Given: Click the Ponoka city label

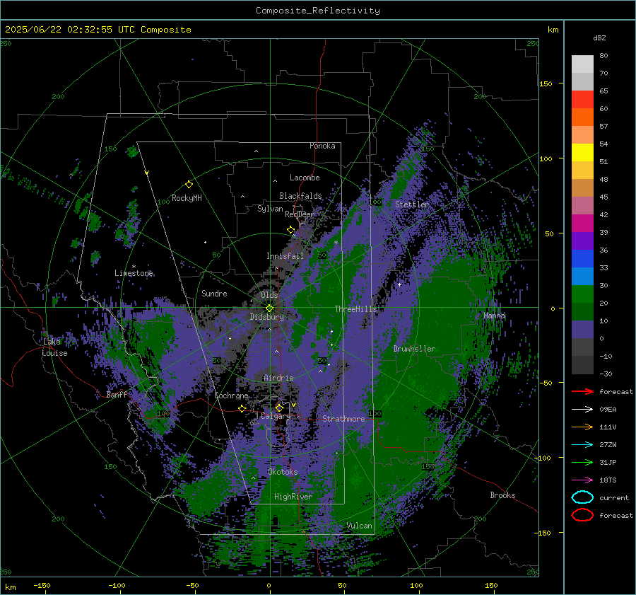Looking at the screenshot, I should tap(322, 146).
